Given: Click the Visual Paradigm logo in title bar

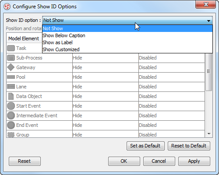Looking at the screenshot, I should pyautogui.click(x=7, y=7).
